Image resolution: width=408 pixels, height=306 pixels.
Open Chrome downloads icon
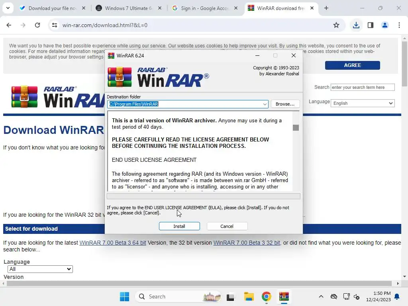point(356,25)
